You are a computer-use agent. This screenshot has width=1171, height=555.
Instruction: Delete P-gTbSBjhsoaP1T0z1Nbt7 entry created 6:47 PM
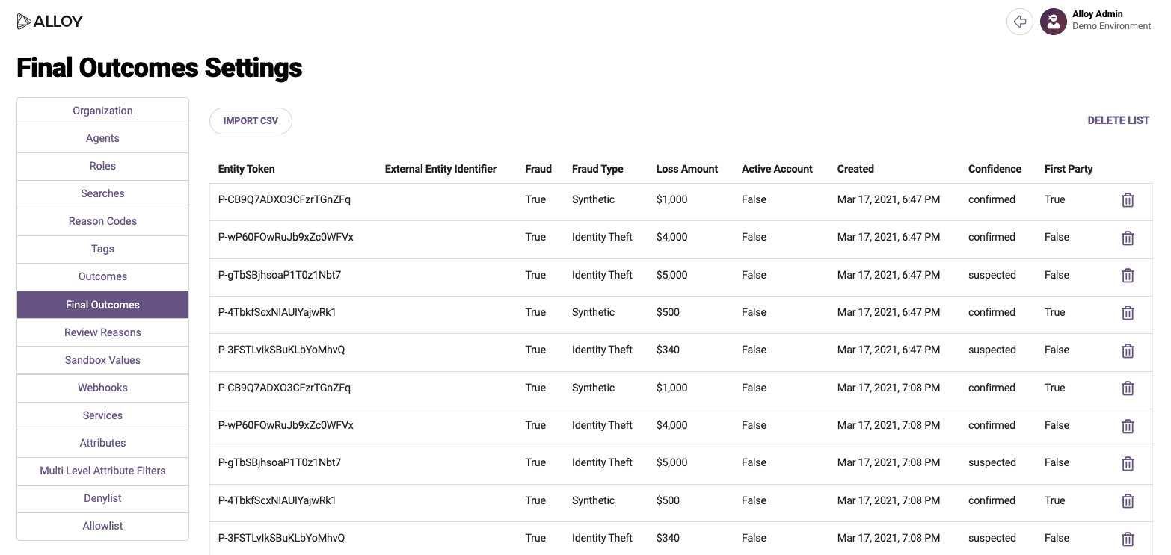1128,276
